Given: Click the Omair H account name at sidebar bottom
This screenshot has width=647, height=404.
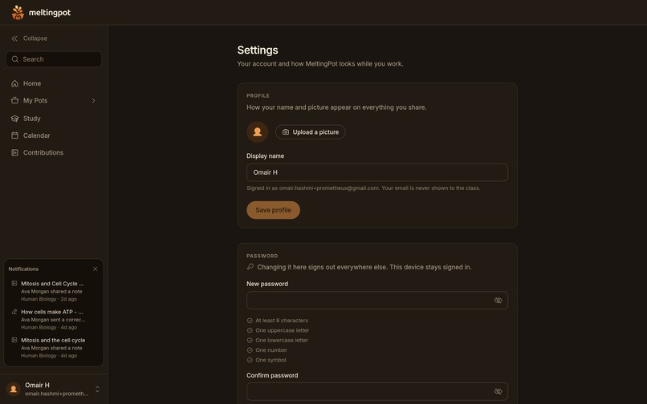Looking at the screenshot, I should (37, 385).
